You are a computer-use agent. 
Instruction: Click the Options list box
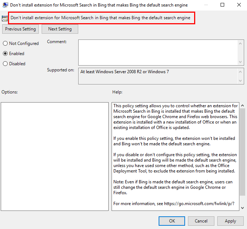click(55, 157)
